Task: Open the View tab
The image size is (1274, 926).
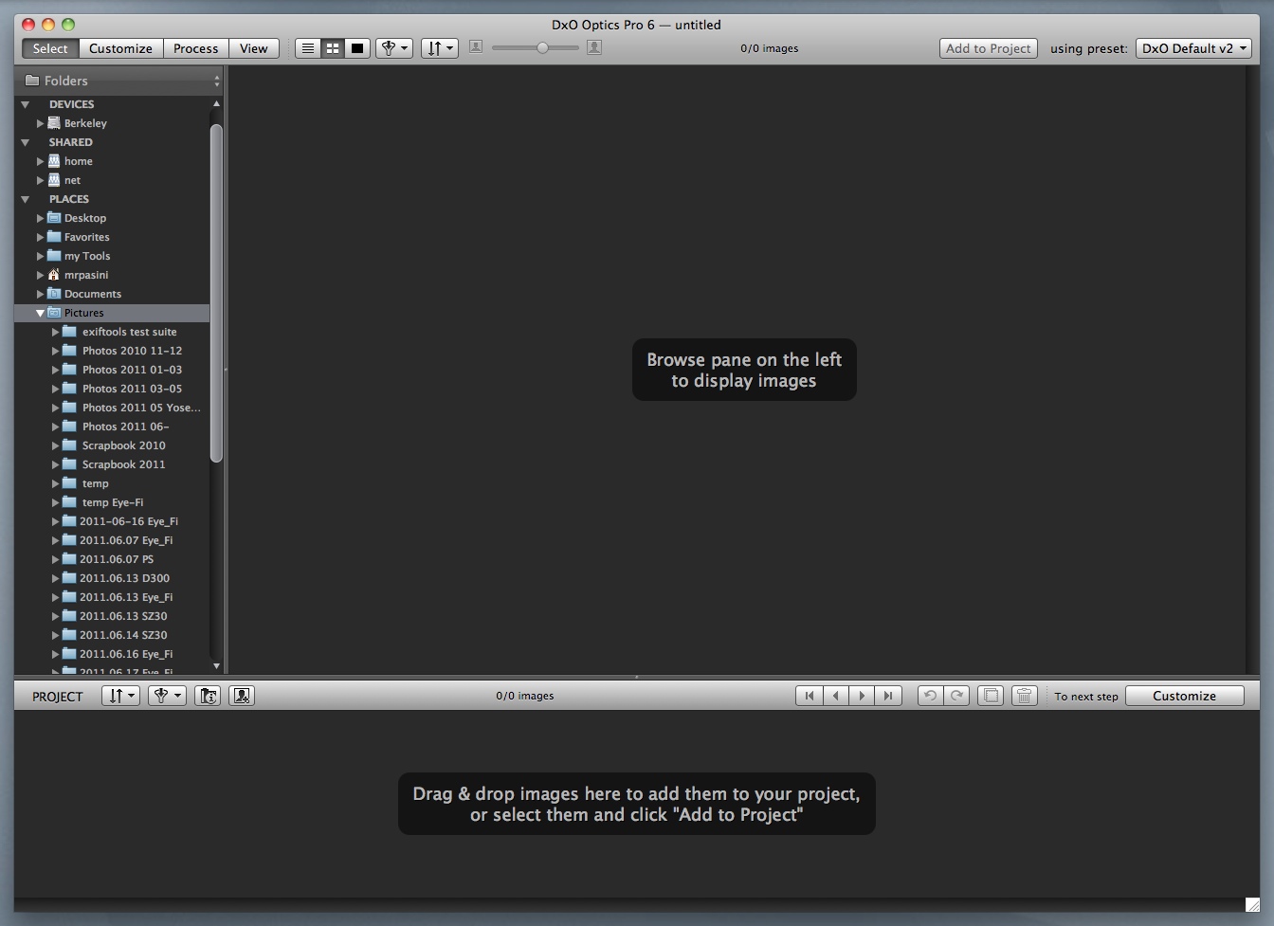Action: pyautogui.click(x=253, y=48)
